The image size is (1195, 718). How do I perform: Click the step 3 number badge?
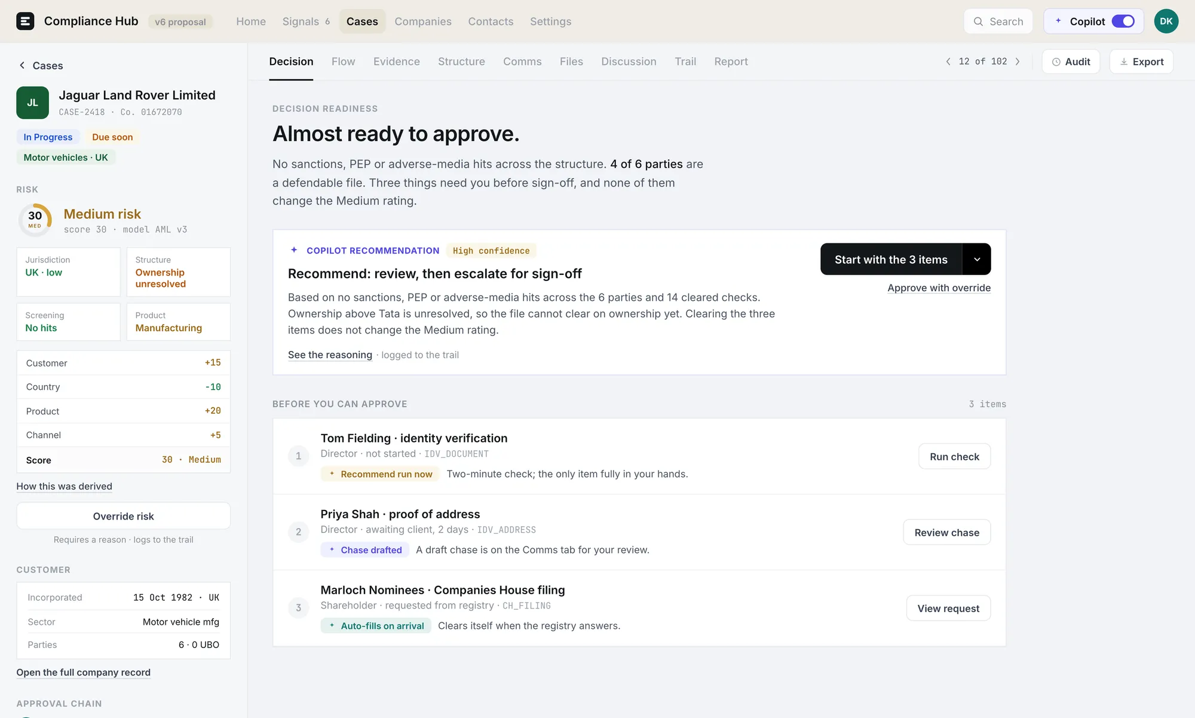click(298, 608)
